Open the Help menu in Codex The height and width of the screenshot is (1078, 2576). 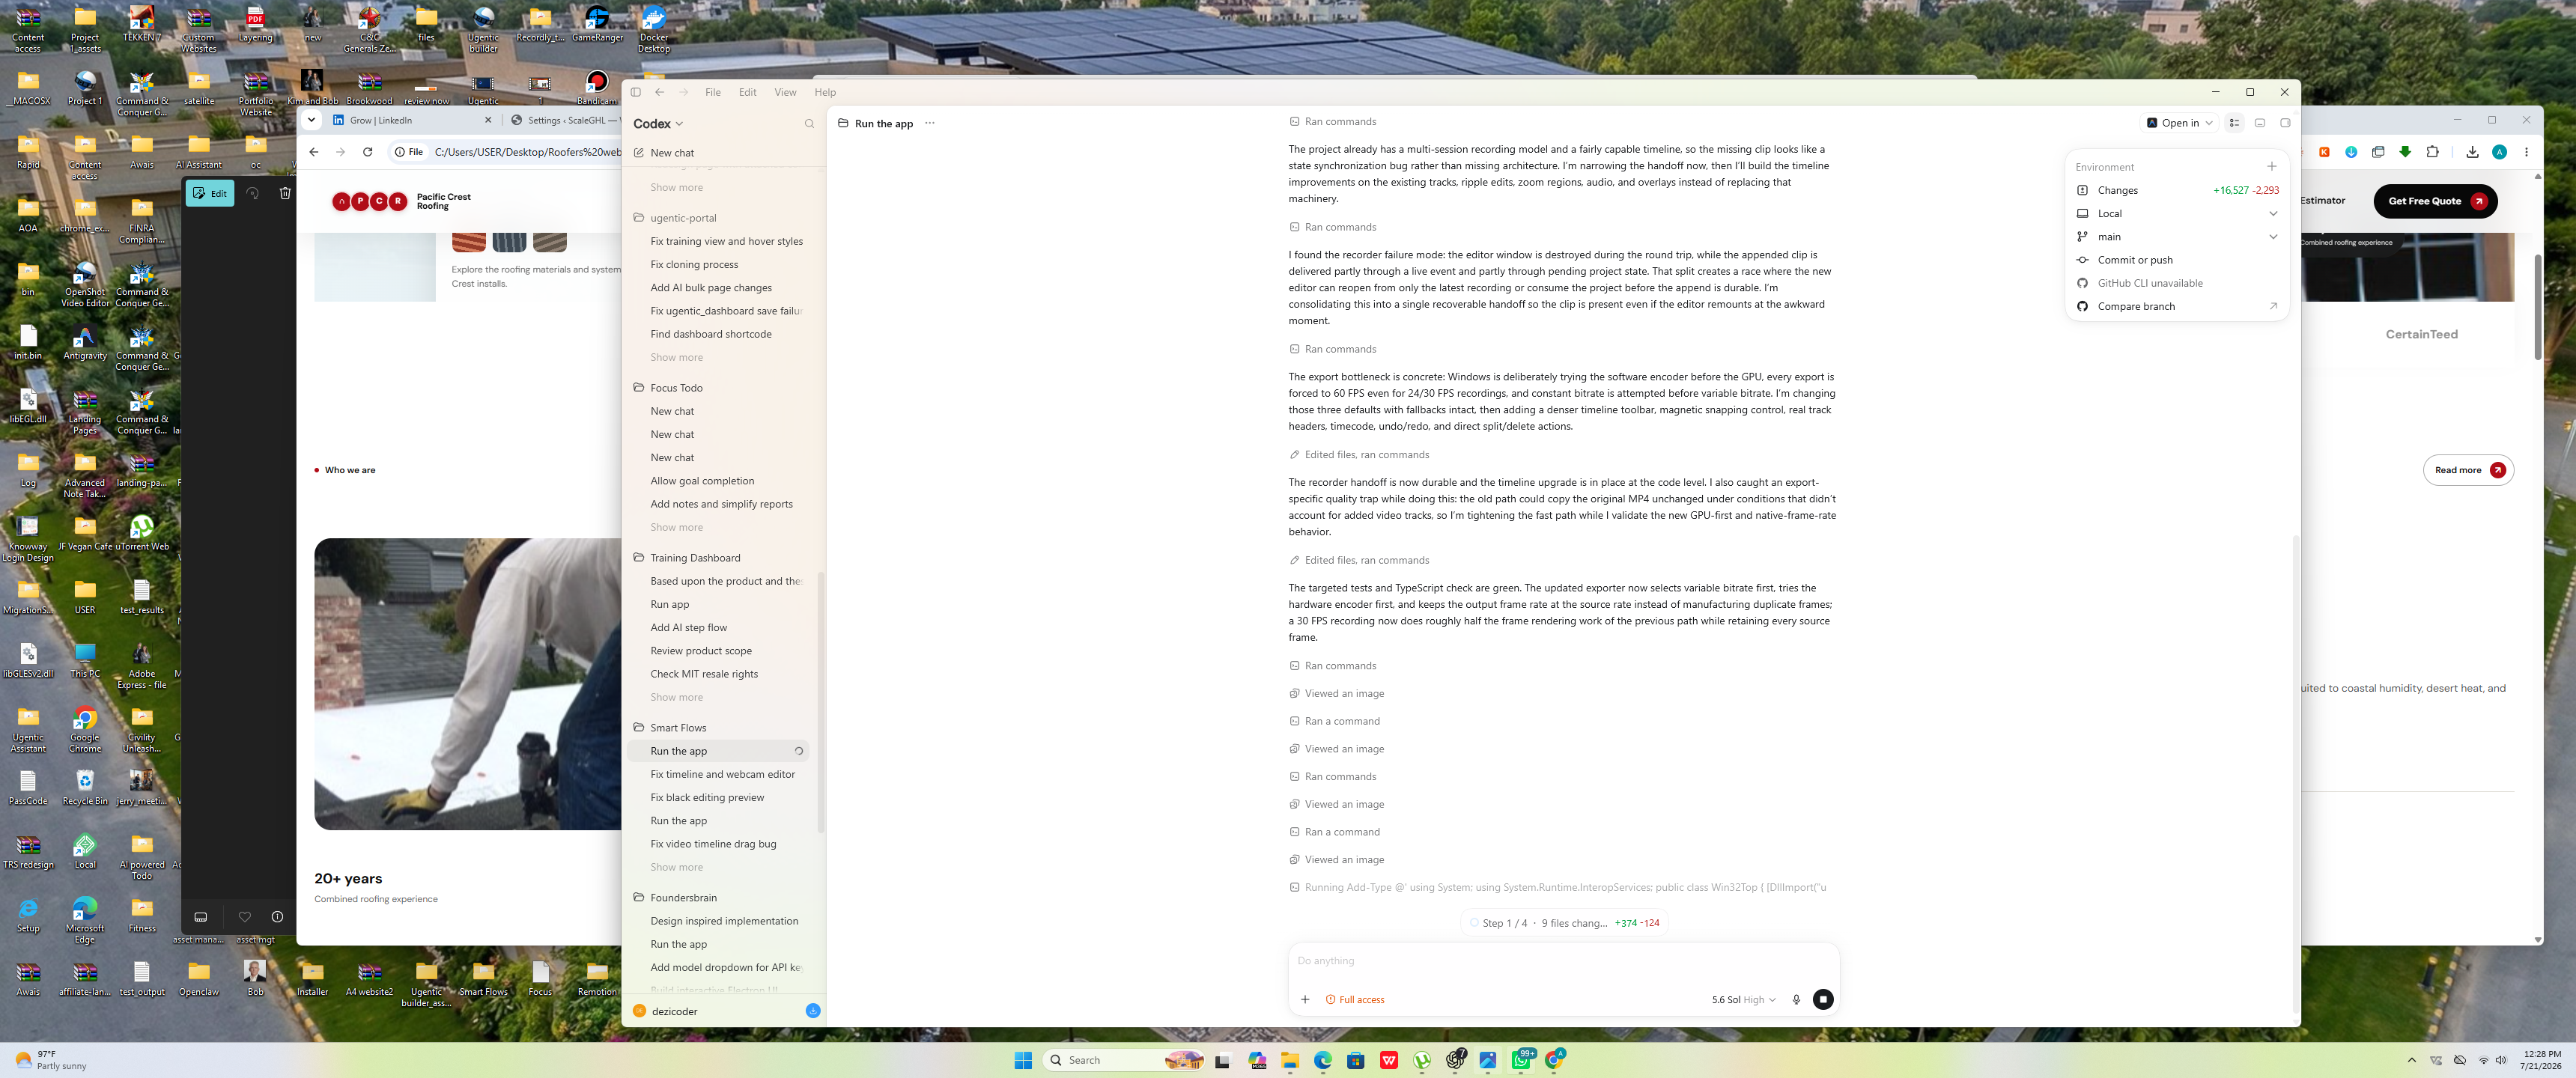click(x=825, y=92)
